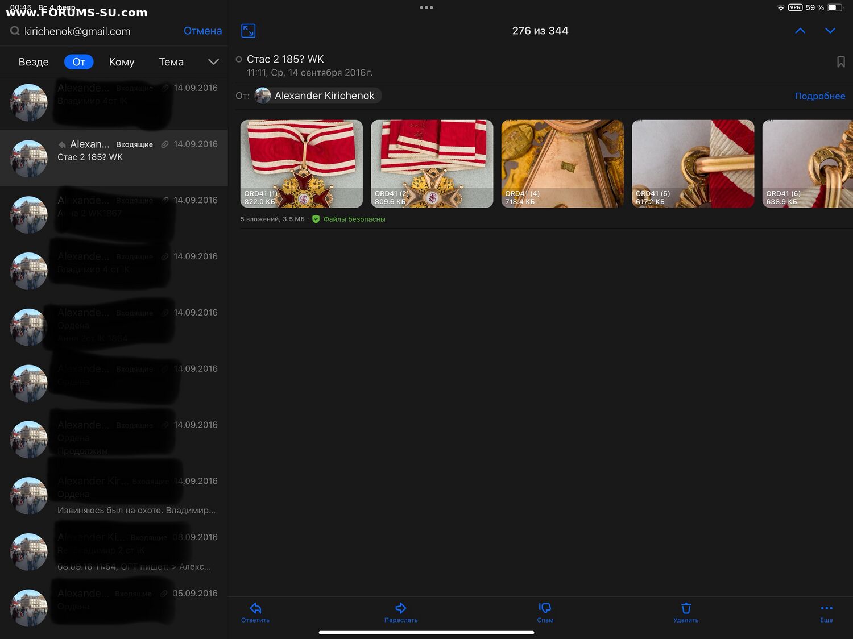Mark the message as Спам

point(545,612)
